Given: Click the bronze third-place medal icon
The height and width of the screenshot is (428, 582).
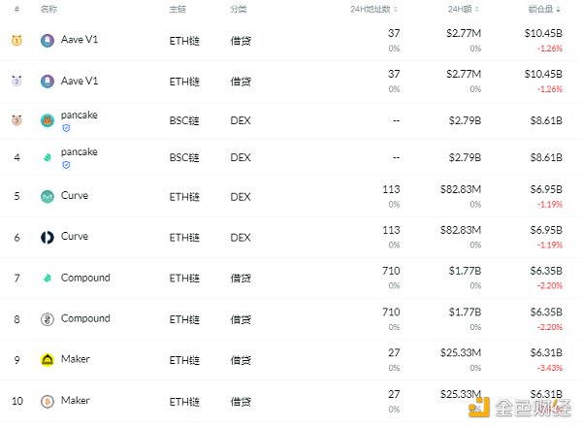Looking at the screenshot, I should 16,120.
